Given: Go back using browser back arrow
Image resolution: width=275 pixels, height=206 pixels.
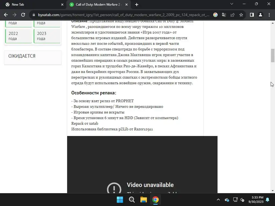Looking at the screenshot, I should [6, 15].
